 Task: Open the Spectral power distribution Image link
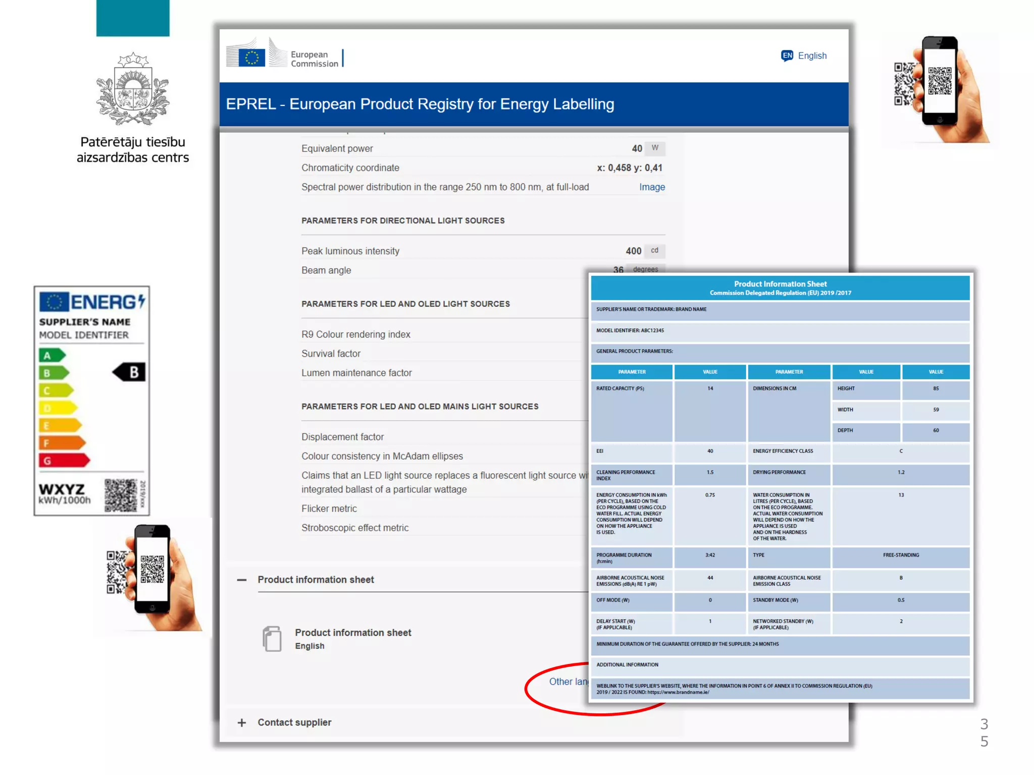[x=652, y=187]
